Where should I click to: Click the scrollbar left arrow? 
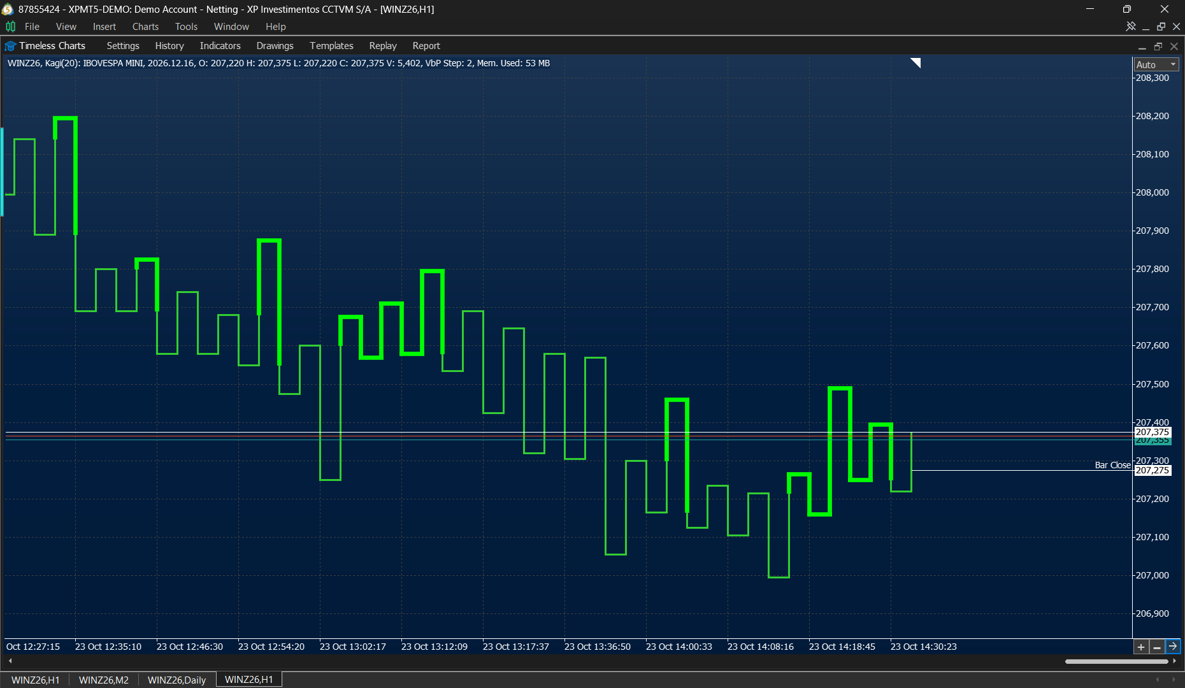pos(10,661)
